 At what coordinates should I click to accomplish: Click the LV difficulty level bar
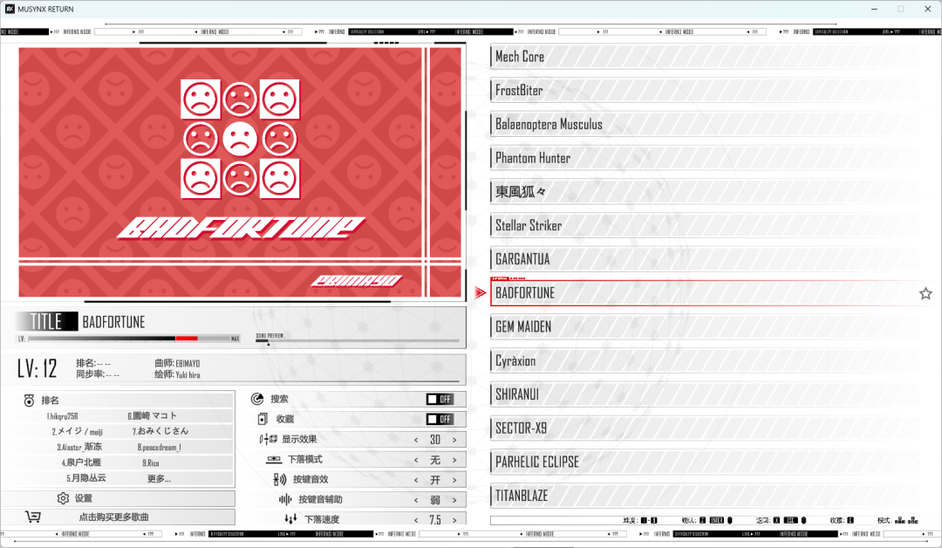point(129,339)
